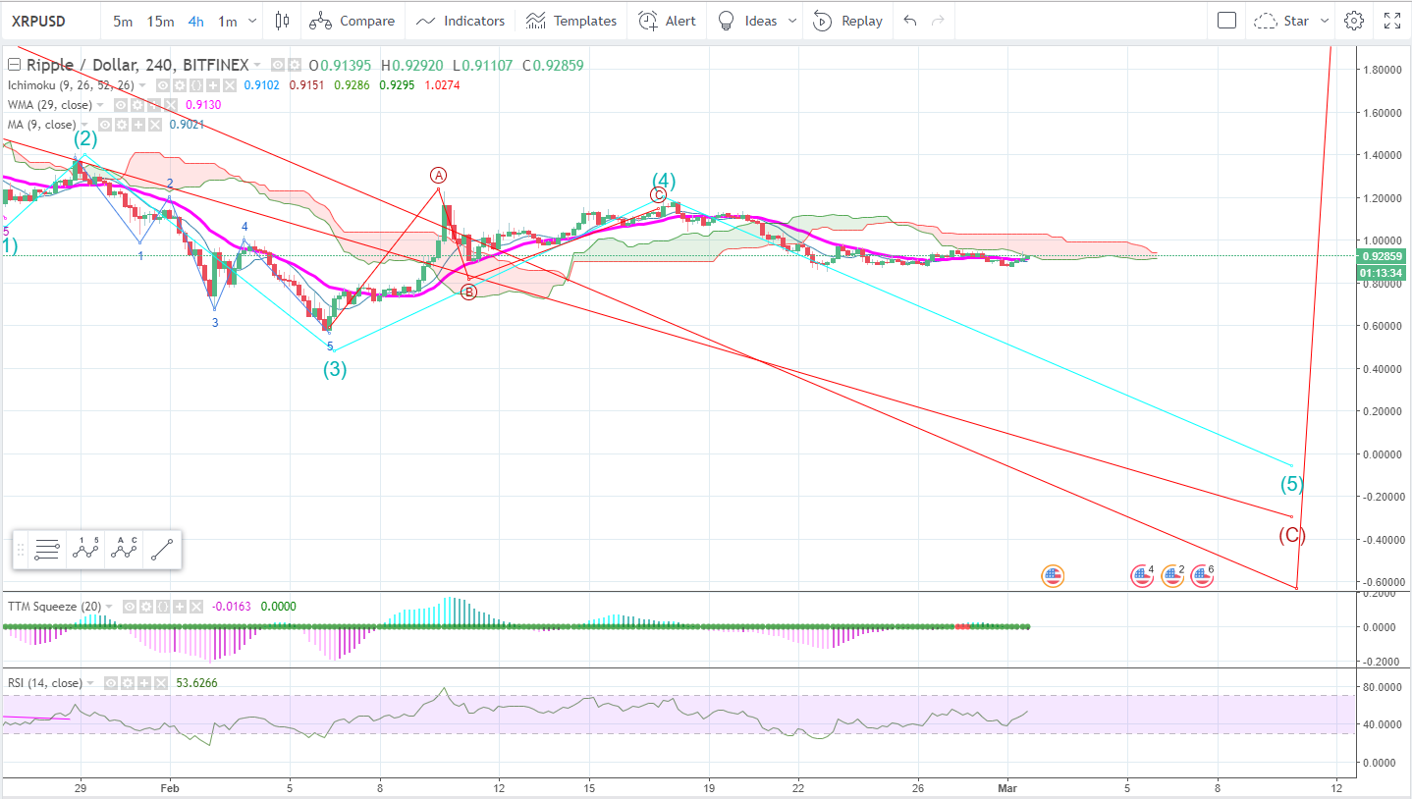
Task: Open the RSI legend dropdown arrow
Action: coord(90,683)
